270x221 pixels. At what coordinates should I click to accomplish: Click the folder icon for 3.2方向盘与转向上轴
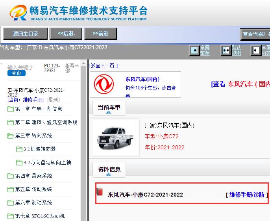[x=19, y=162]
